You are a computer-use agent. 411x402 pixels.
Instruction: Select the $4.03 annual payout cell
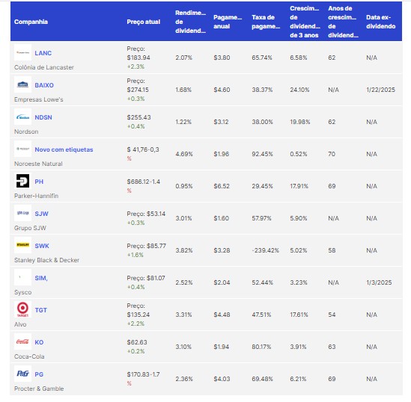[x=222, y=379]
